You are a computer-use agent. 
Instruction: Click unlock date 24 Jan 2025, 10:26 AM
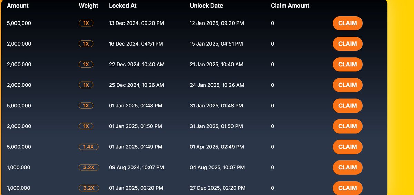coord(217,85)
